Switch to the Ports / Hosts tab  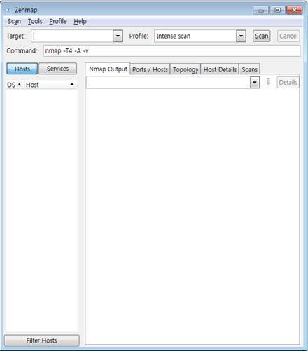pyautogui.click(x=150, y=69)
